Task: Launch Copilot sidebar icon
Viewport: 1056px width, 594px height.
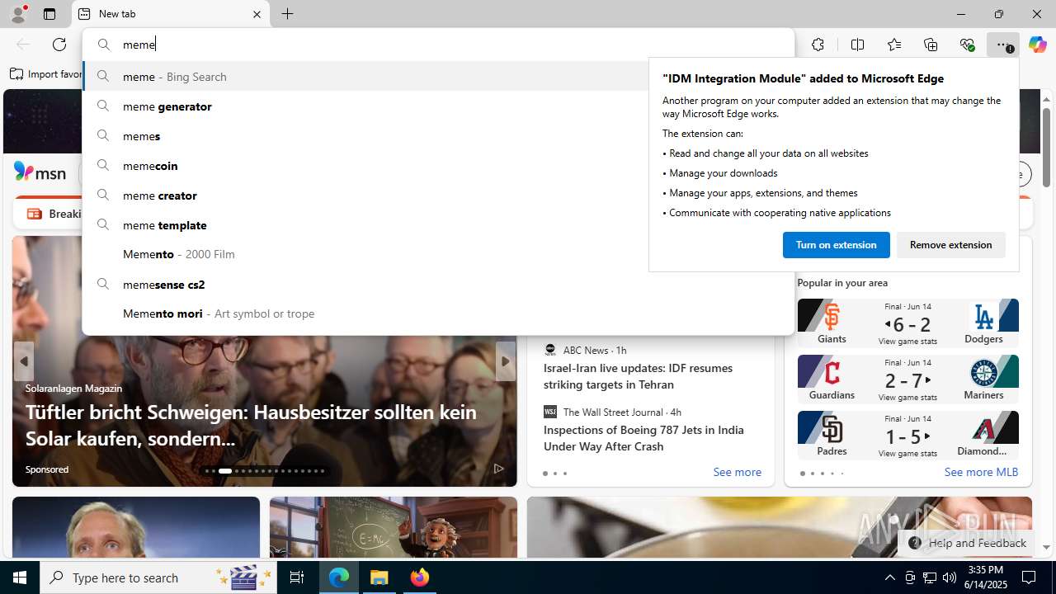Action: pyautogui.click(x=1037, y=45)
